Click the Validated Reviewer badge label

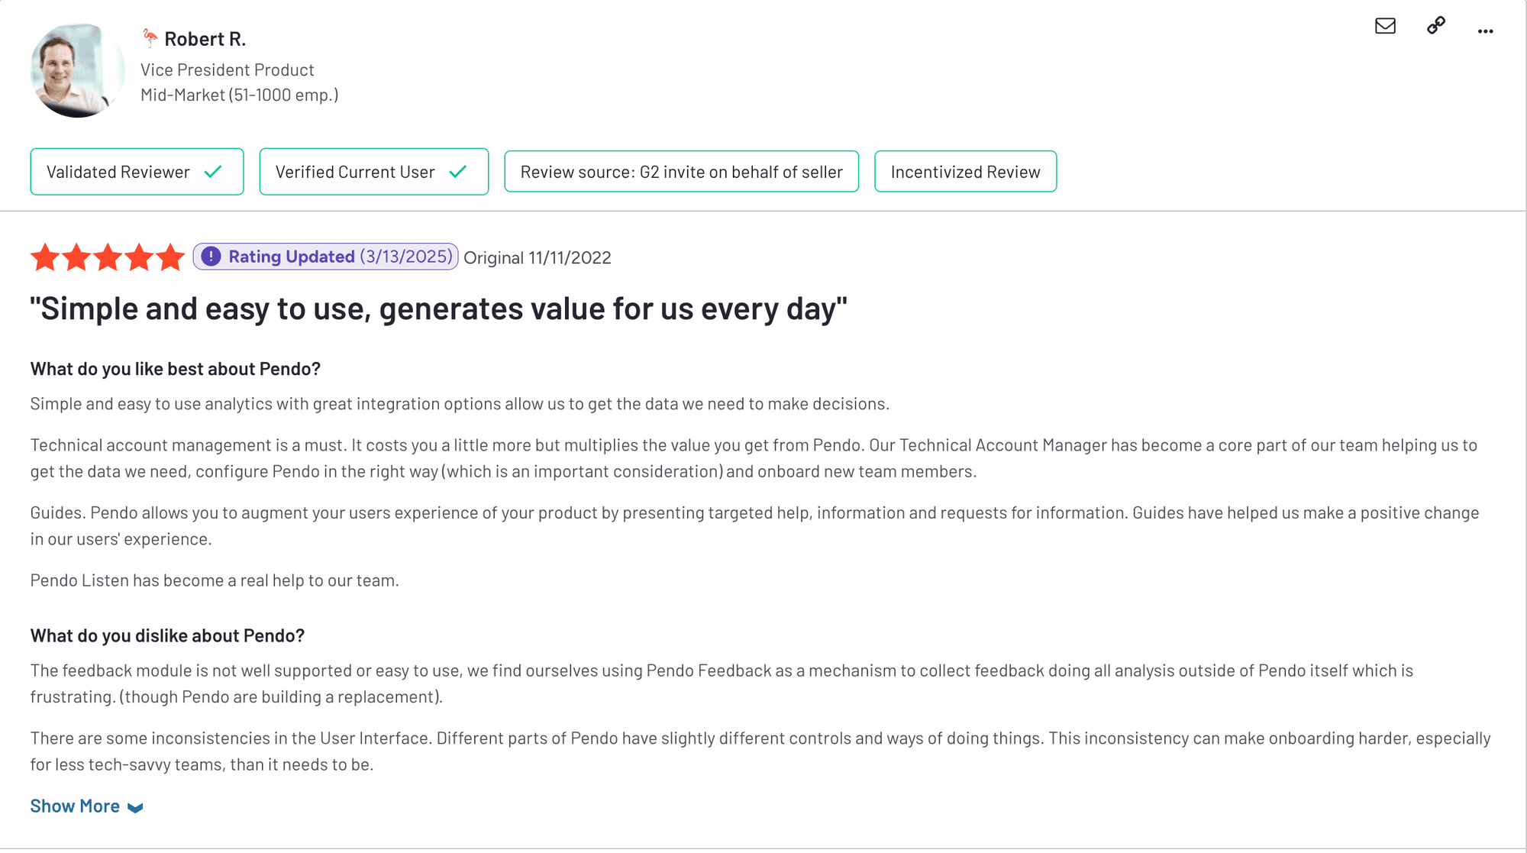coord(118,172)
